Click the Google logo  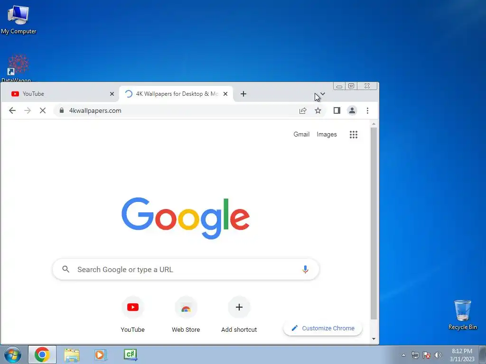[186, 218]
